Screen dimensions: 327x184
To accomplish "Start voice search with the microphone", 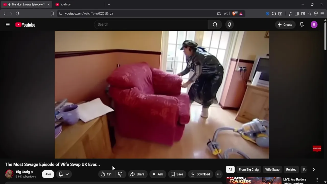I will click(x=229, y=25).
